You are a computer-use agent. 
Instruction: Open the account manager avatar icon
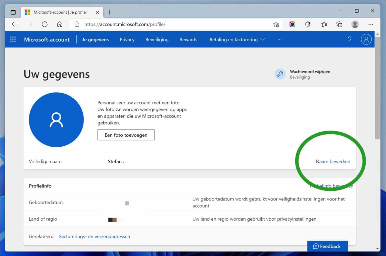point(366,39)
